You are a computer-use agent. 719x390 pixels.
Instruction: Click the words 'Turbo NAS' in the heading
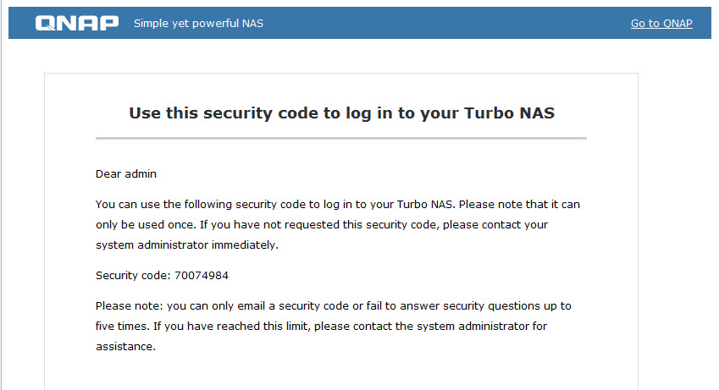pos(509,113)
